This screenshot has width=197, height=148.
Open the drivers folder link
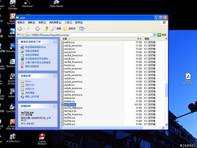pyautogui.click(x=28, y=81)
